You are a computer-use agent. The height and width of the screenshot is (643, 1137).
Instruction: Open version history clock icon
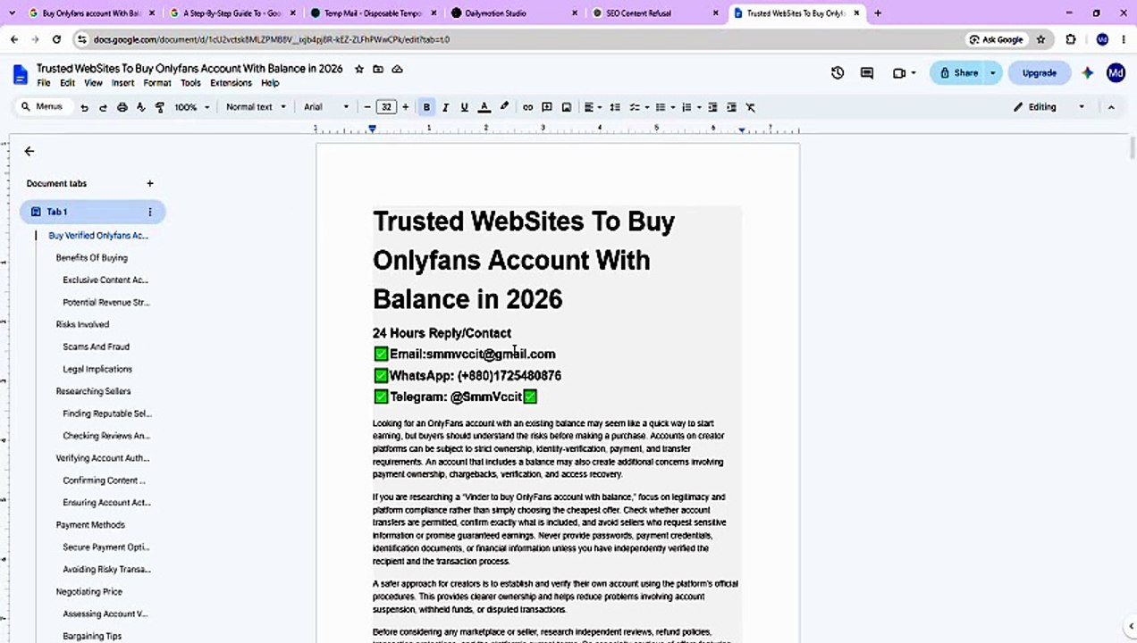pos(838,73)
